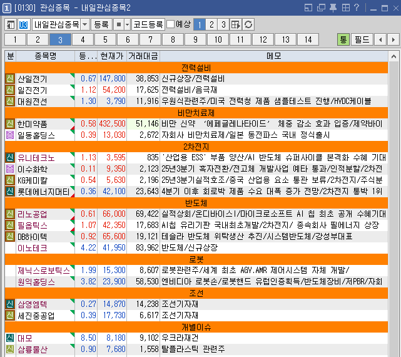
Task: Expand the dropdown arrow beside the square button
Action: 128,24
